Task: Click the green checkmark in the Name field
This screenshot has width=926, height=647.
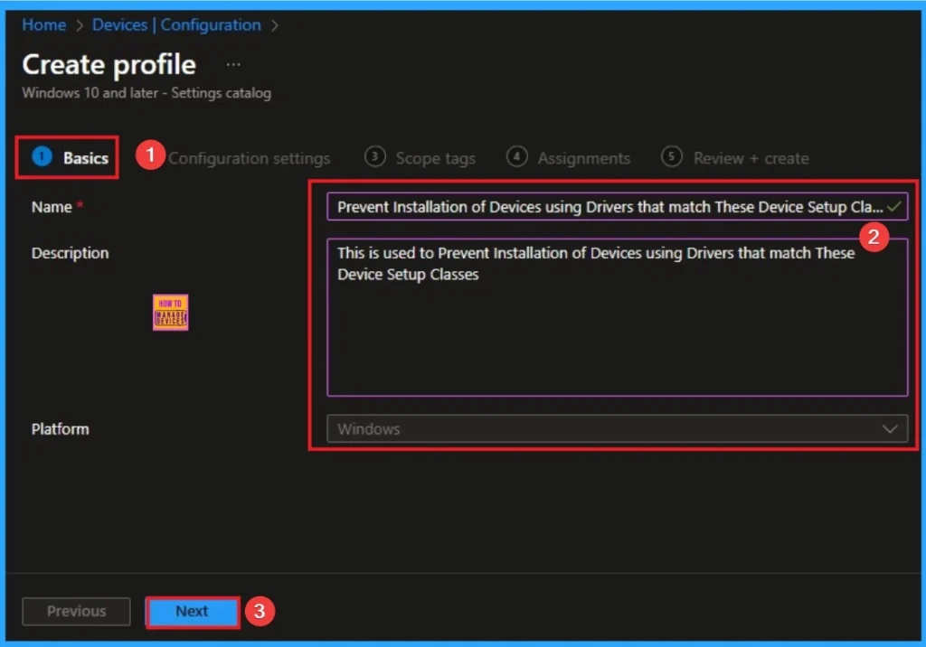Action: pos(892,206)
